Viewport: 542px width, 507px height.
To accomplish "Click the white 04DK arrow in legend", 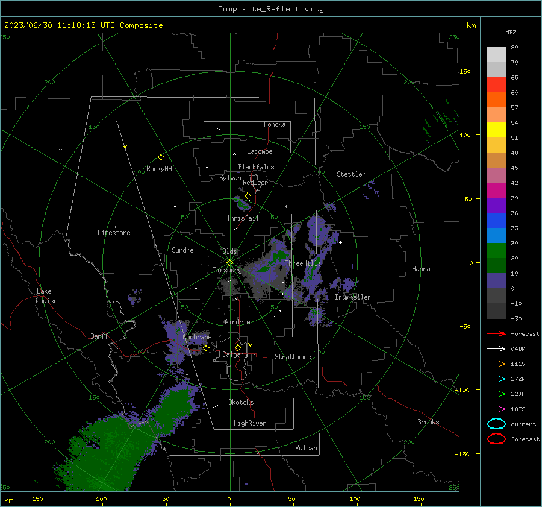I will point(496,348).
